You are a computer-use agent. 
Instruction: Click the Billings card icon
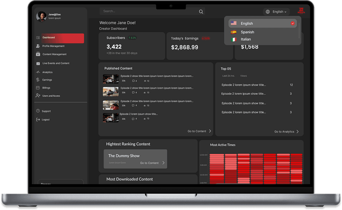38,88
